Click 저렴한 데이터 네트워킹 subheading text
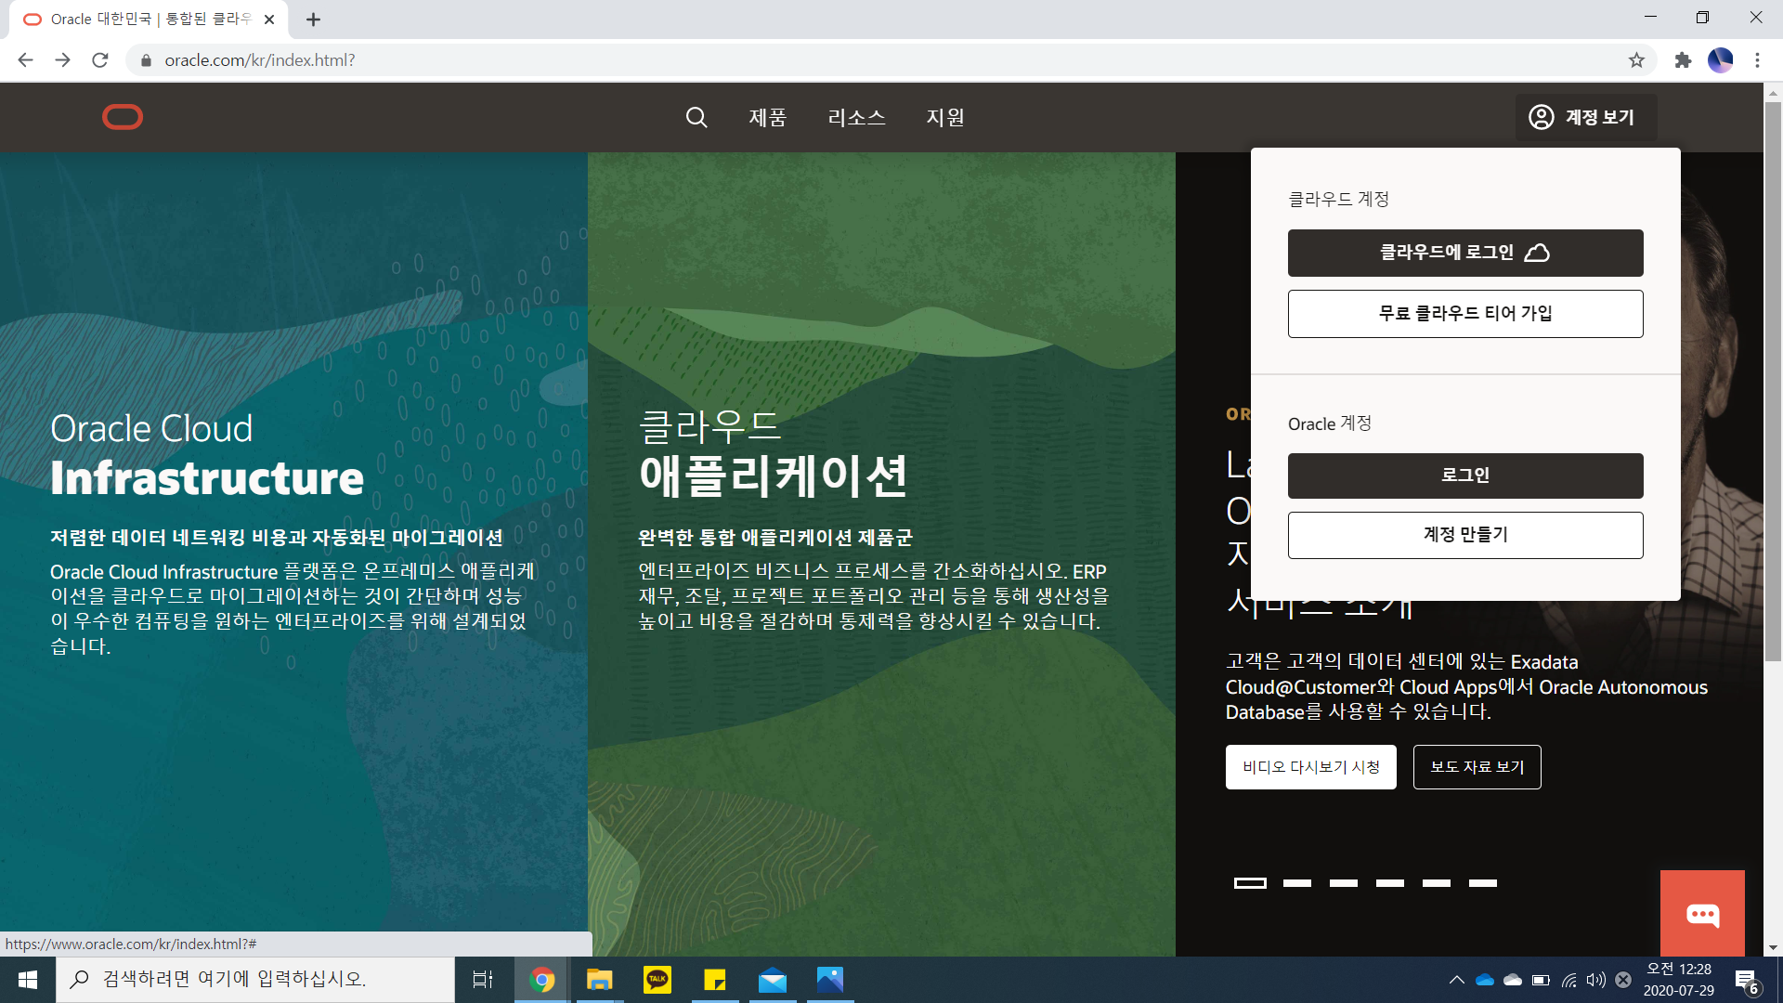Image resolution: width=1783 pixels, height=1003 pixels. coord(277,538)
